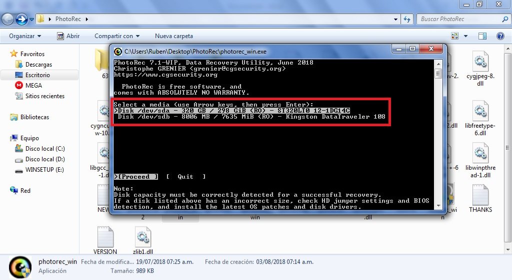Image resolution: width=512 pixels, height=280 pixels.
Task: Maximize the PhotoRec console window
Action: pyautogui.click(x=412, y=49)
